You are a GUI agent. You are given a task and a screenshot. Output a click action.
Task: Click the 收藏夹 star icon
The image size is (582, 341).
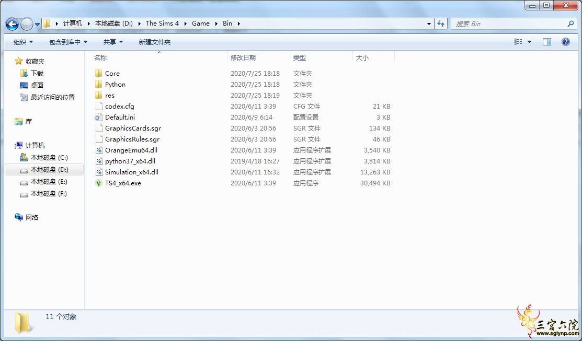coord(18,61)
